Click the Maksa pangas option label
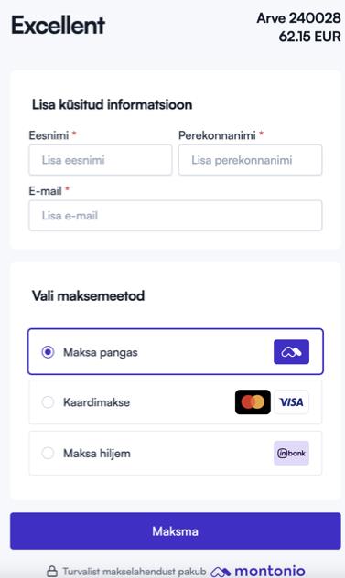The width and height of the screenshot is (345, 578). (101, 352)
